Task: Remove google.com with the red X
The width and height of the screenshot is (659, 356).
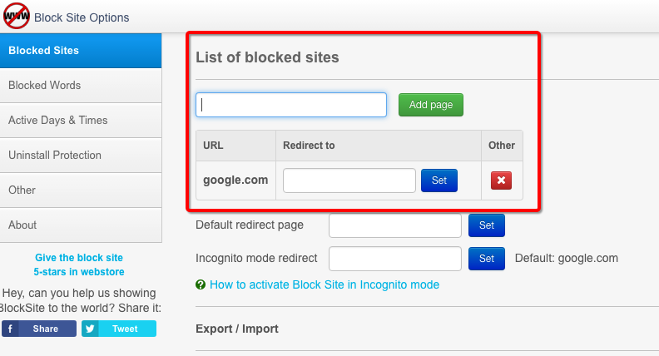Action: point(501,180)
